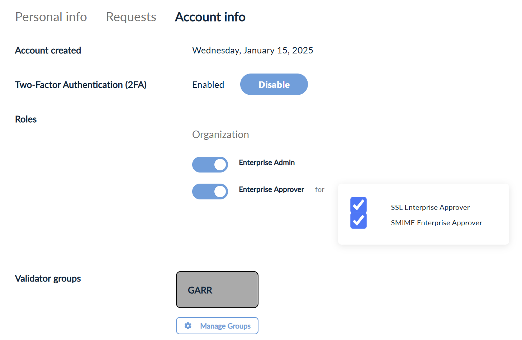Click the account creation date text

pos(253,50)
